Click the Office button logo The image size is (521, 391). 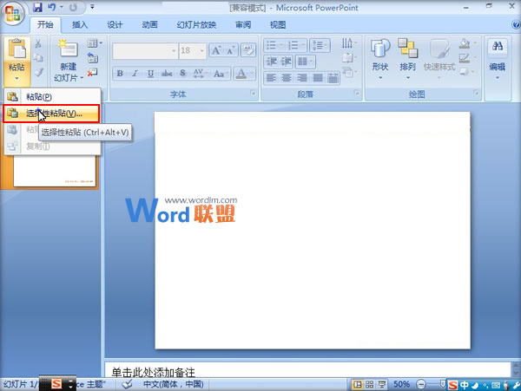tap(13, 13)
